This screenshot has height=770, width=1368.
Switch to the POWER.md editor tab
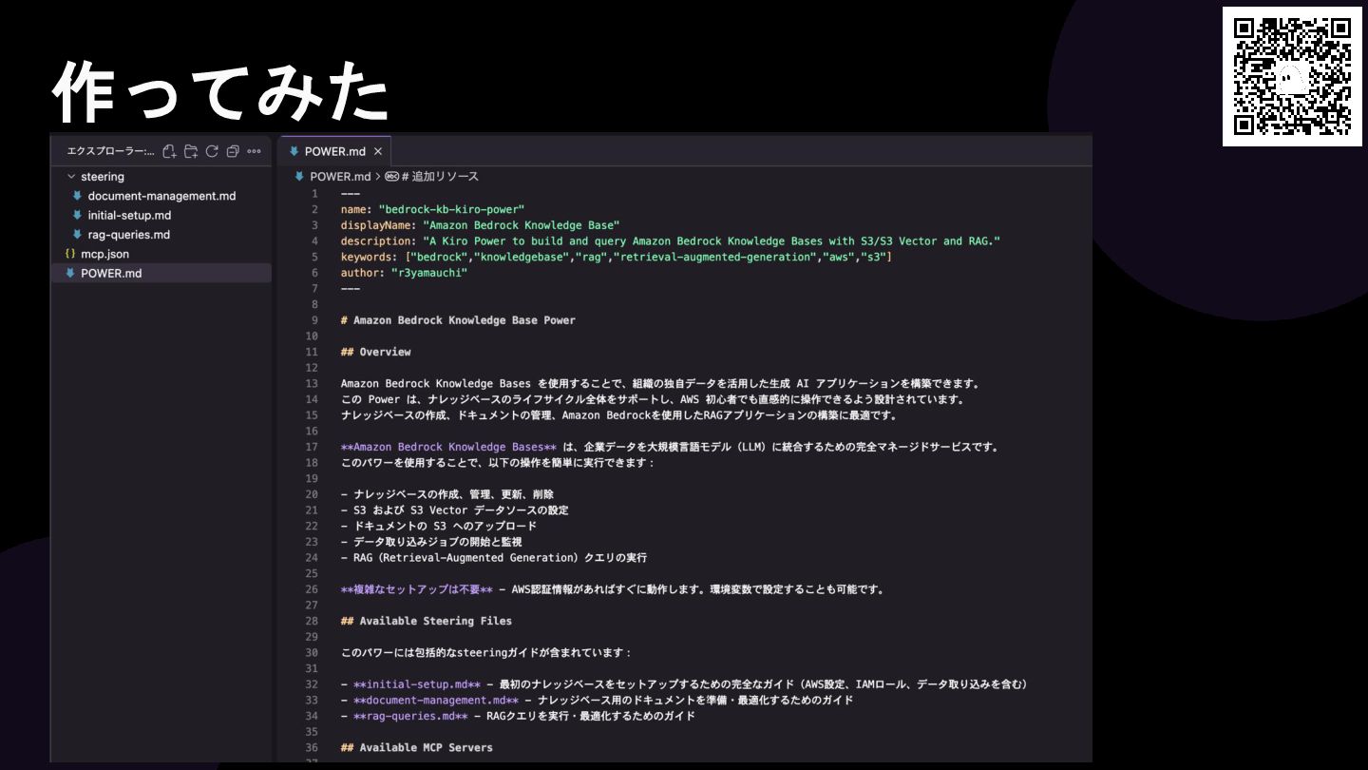click(334, 151)
